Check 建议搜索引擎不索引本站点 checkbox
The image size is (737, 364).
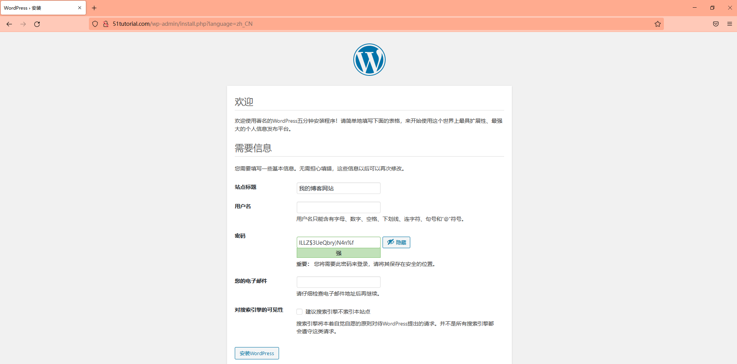[x=299, y=312]
